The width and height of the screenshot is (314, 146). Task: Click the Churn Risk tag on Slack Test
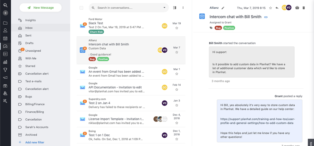96,32
